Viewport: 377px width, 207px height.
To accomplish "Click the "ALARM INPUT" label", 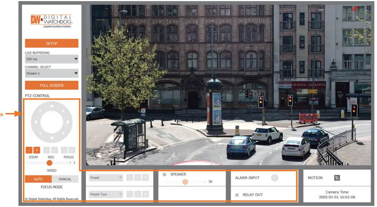I will 247,178.
